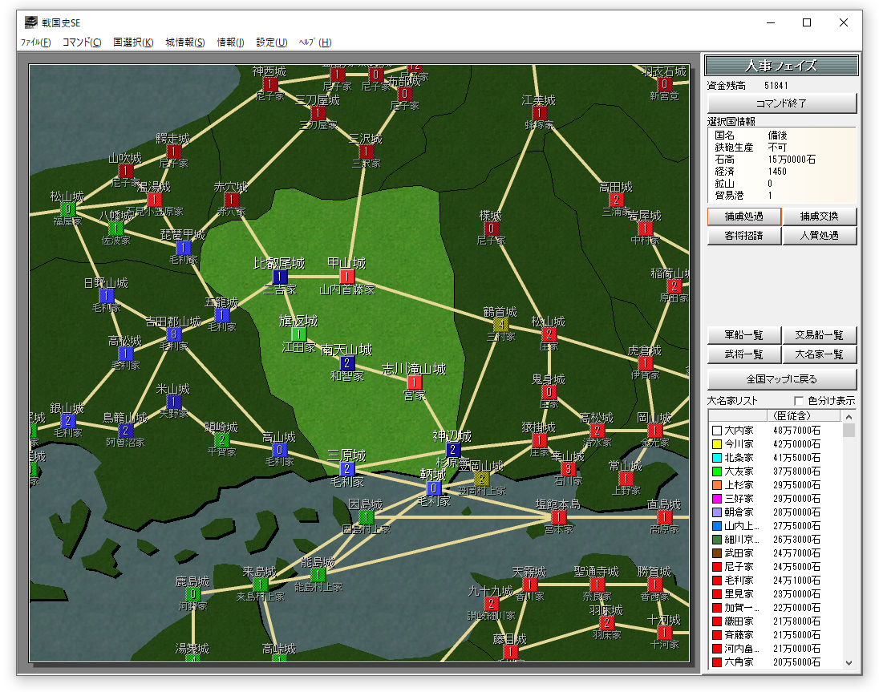879x692 pixels.
Task: Open the 武将一覧 list
Action: point(743,354)
